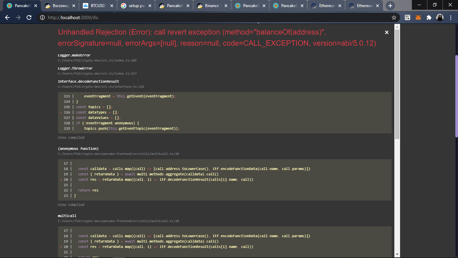Image resolution: width=458 pixels, height=258 pixels.
Task: View site information icon before the URL
Action: tap(42, 17)
